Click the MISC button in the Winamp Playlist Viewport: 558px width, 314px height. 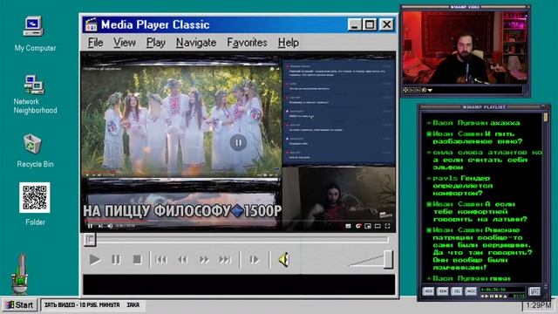tap(471, 291)
